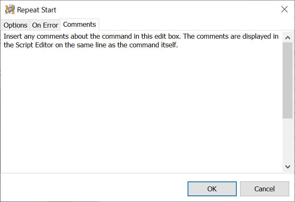Switch to the Options tab

(15, 25)
